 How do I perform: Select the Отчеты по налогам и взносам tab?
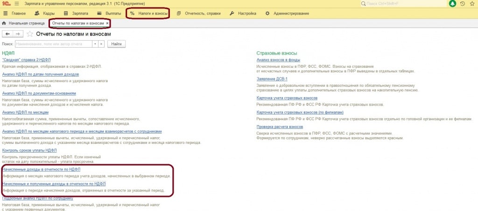tap(78, 23)
